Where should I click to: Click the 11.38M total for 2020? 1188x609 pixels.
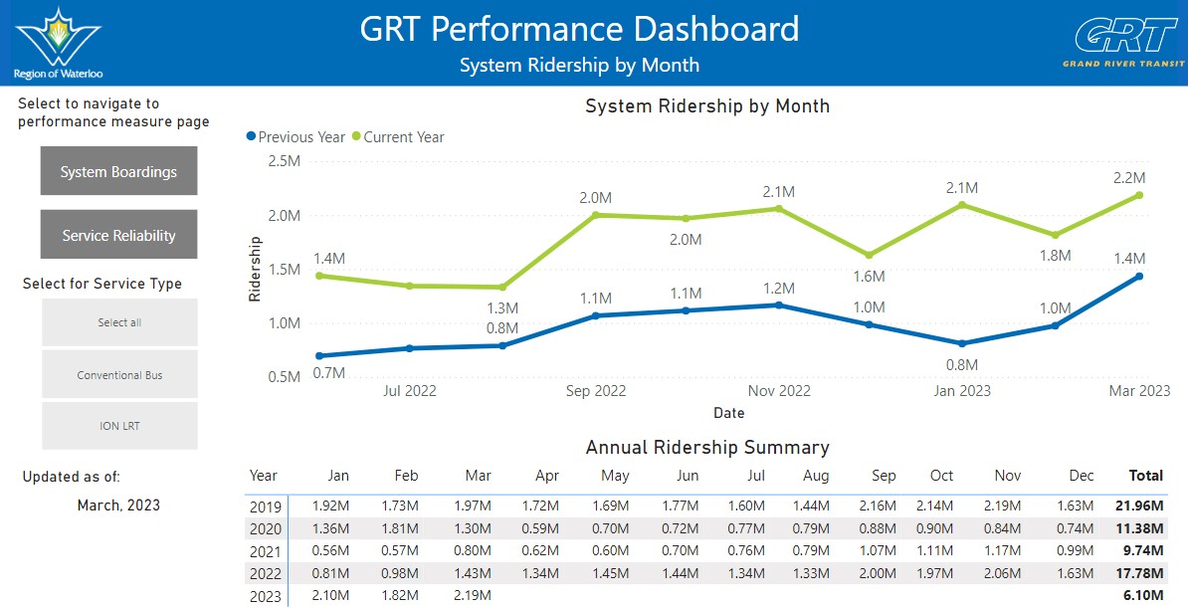tap(1139, 528)
